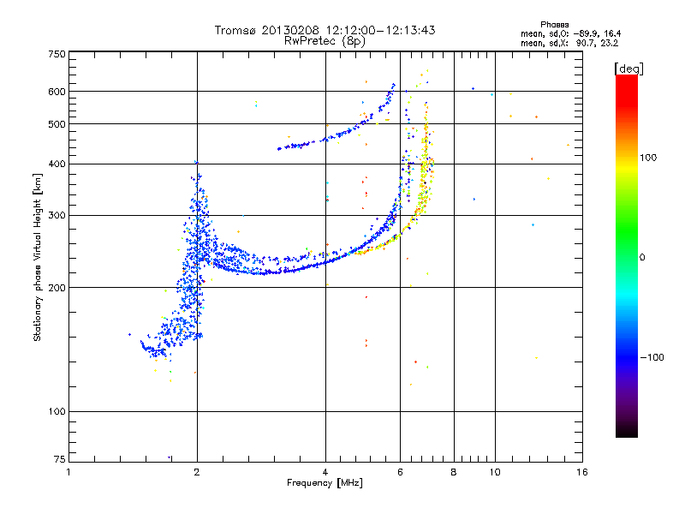Click the x-axis tick label '10'
This screenshot has width=685, height=514.
click(495, 472)
